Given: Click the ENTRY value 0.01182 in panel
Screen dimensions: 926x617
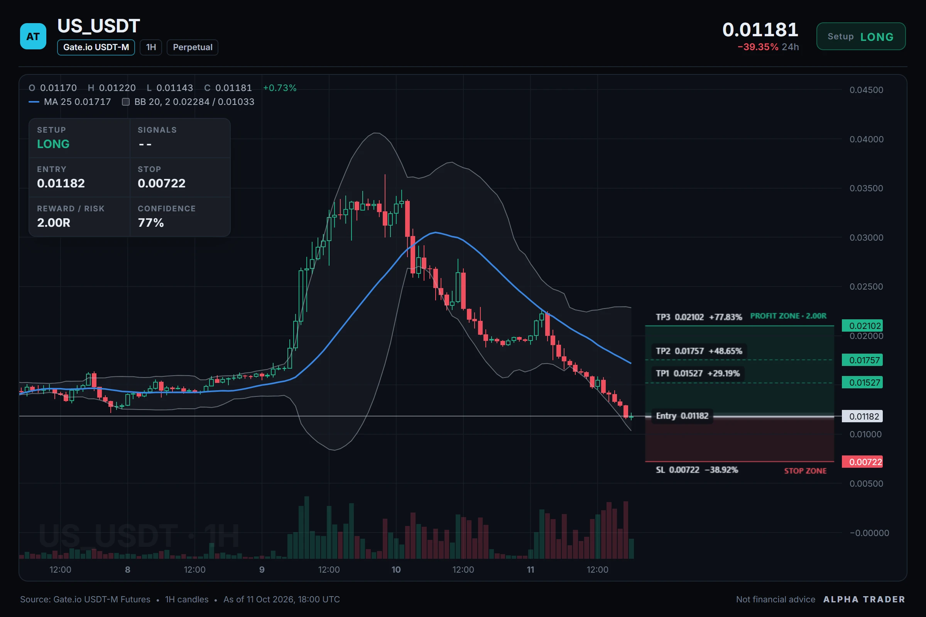Looking at the screenshot, I should click(61, 184).
